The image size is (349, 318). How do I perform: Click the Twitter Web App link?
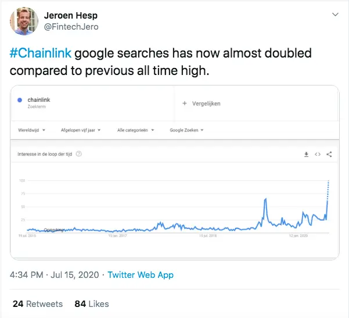[x=141, y=275]
